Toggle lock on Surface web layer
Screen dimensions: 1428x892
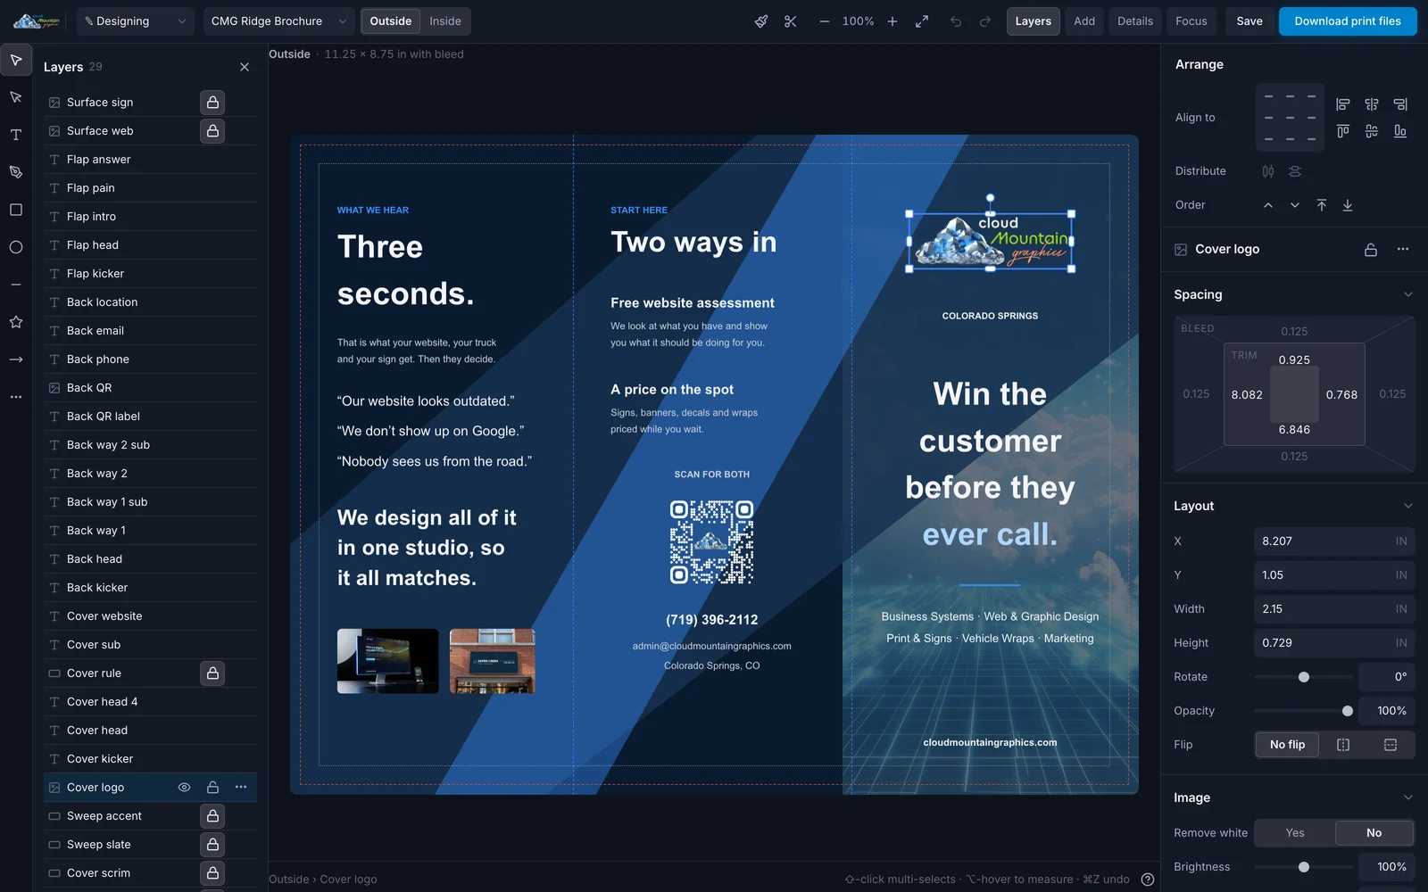[212, 131]
